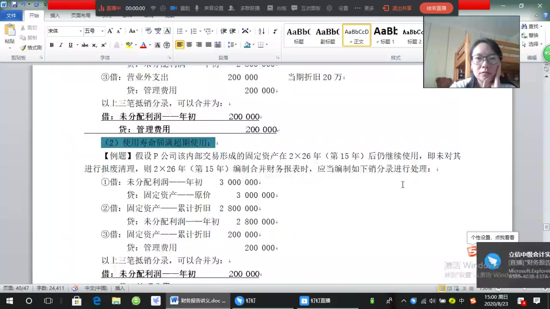The width and height of the screenshot is (550, 309).
Task: Click the Character Border icon
Action: coord(167,31)
